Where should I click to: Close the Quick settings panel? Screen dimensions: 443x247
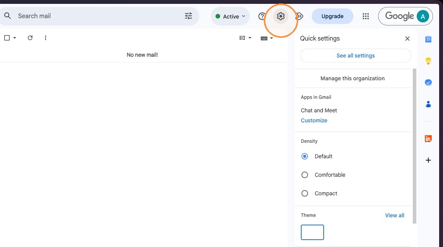tap(407, 39)
